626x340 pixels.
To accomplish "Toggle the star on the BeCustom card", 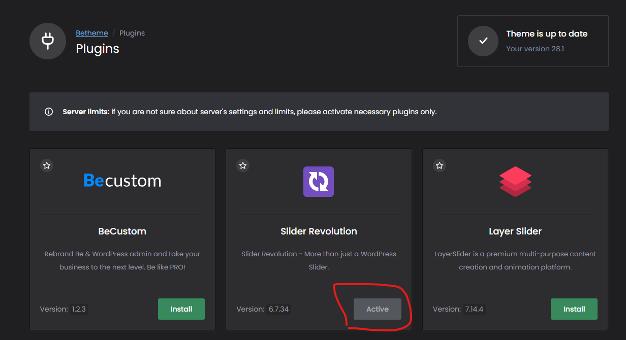I will pyautogui.click(x=47, y=165).
